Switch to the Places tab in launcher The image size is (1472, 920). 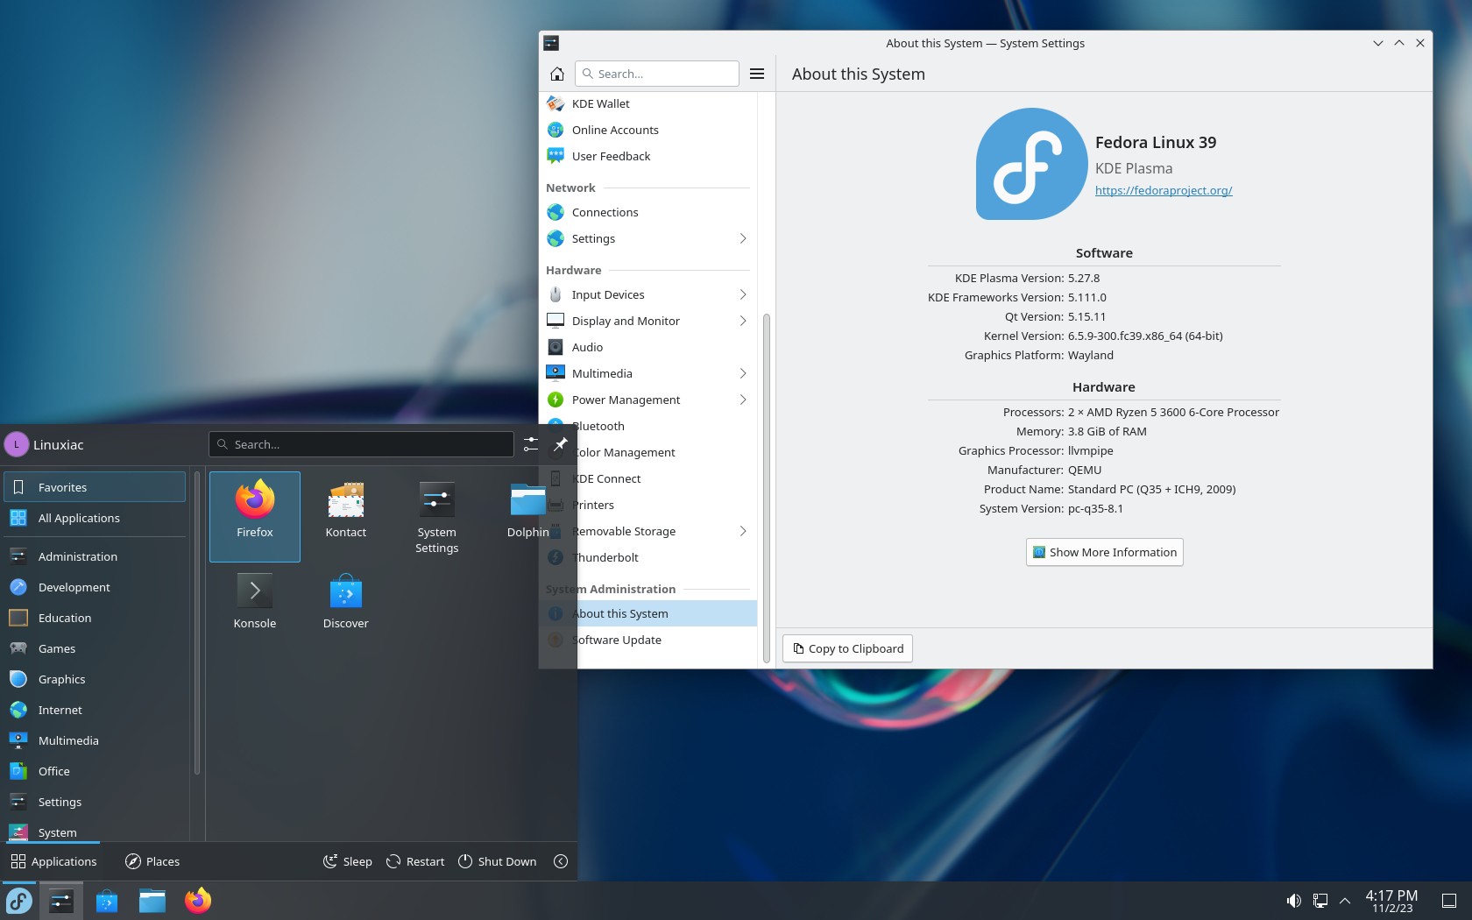coord(152,861)
